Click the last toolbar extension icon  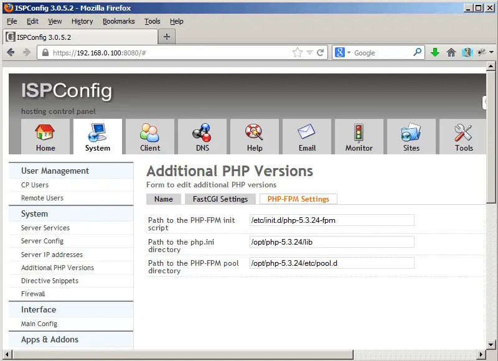481,52
